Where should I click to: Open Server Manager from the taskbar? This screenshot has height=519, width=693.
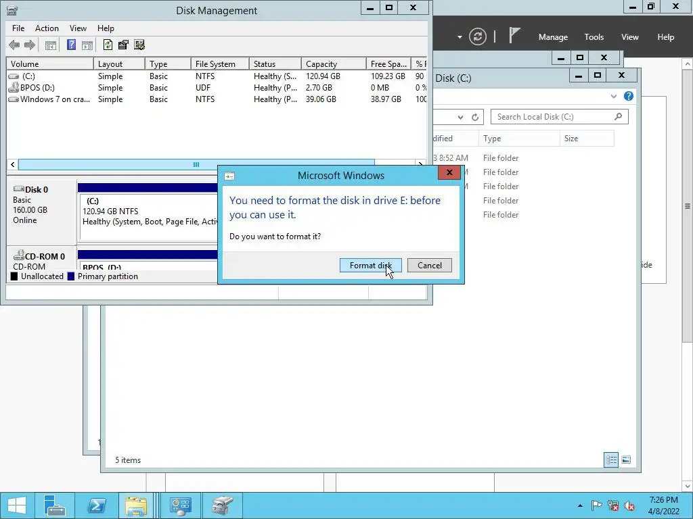pos(55,505)
